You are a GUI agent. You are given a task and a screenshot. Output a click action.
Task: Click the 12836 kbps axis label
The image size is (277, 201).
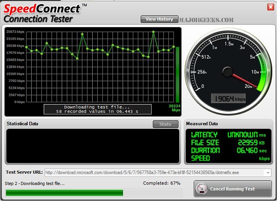point(15,67)
